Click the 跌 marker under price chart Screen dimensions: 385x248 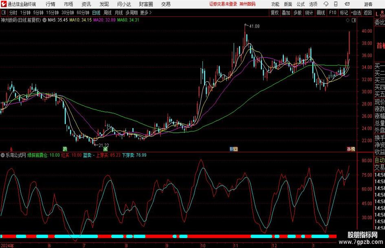pyautogui.click(x=65, y=149)
